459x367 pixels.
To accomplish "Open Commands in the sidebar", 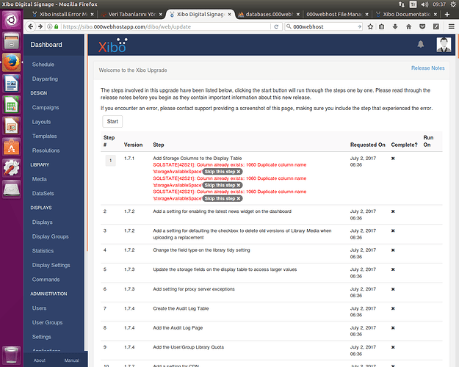I will coord(46,280).
